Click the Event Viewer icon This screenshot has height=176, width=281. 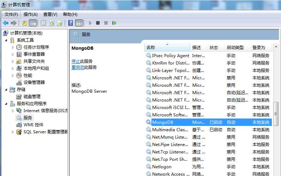tap(19, 54)
